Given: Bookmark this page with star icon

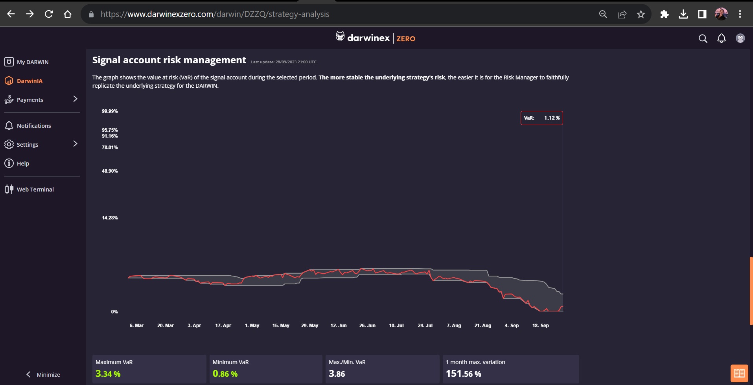Looking at the screenshot, I should point(641,14).
